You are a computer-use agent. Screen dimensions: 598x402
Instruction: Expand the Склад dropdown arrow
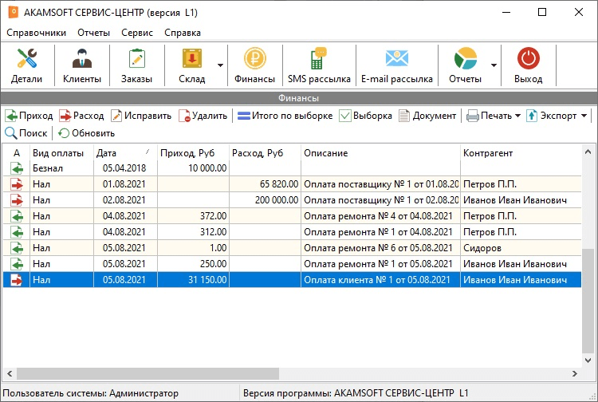220,65
